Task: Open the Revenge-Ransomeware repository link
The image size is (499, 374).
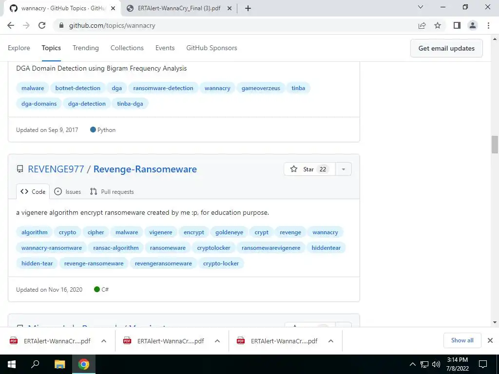Action: tap(145, 169)
